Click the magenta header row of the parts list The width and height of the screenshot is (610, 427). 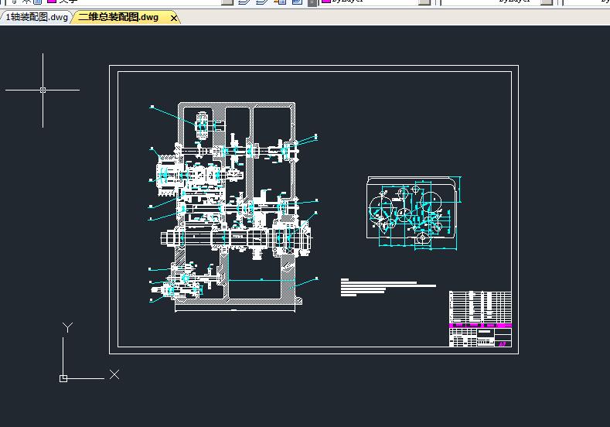coord(480,326)
